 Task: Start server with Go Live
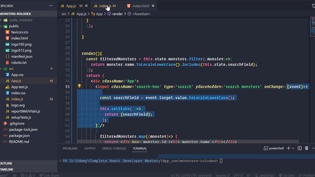tap(286, 175)
